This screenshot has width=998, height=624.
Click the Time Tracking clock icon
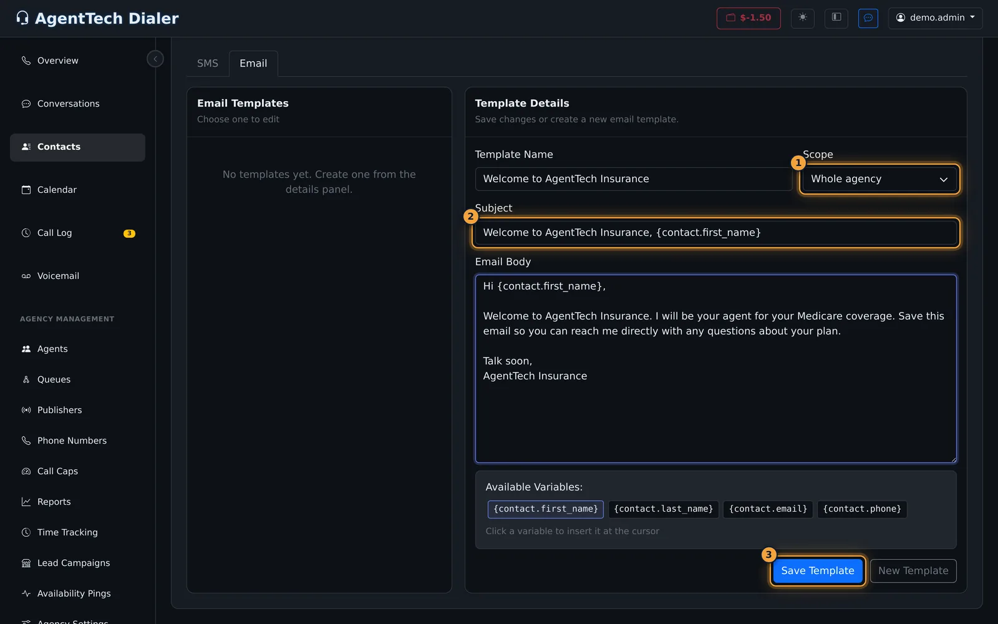coord(26,532)
